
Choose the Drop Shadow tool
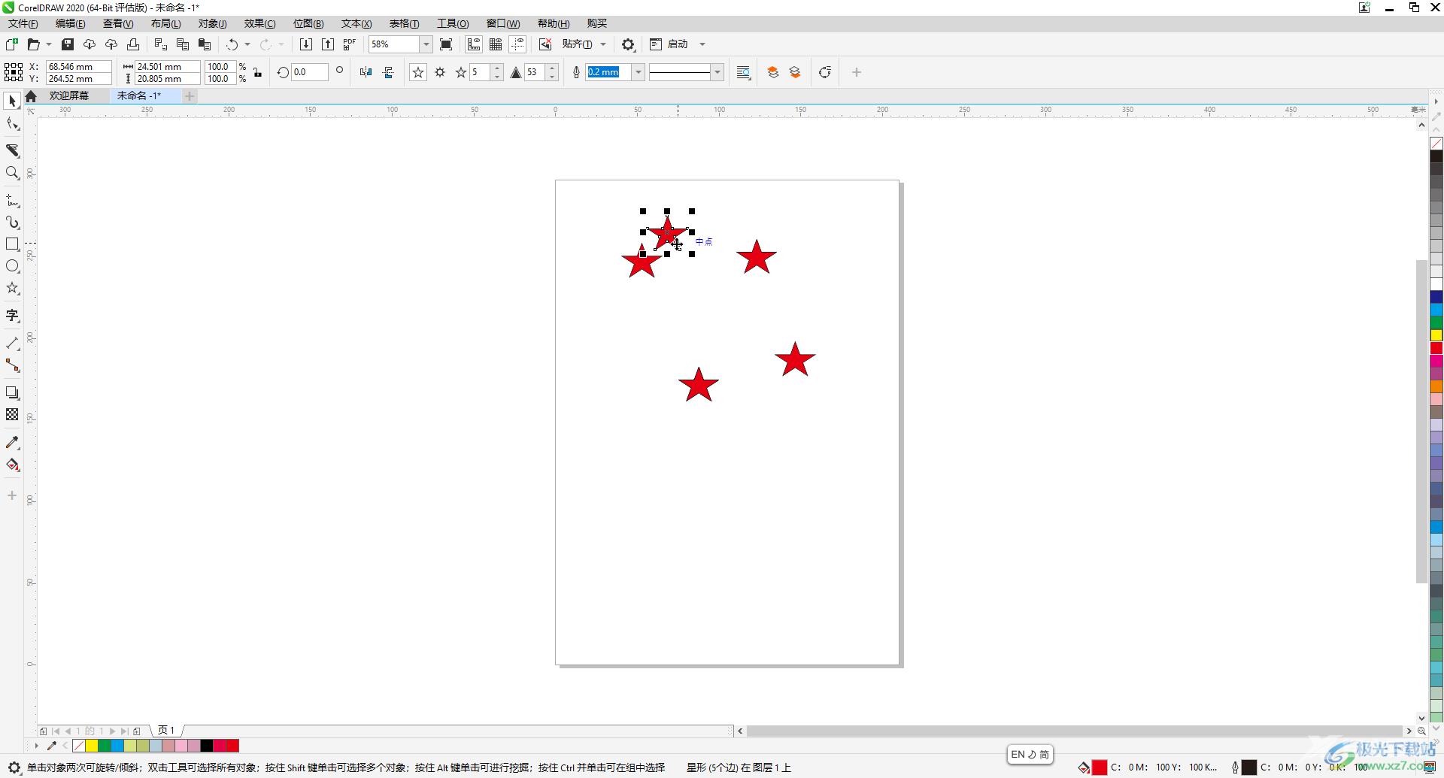tap(12, 392)
